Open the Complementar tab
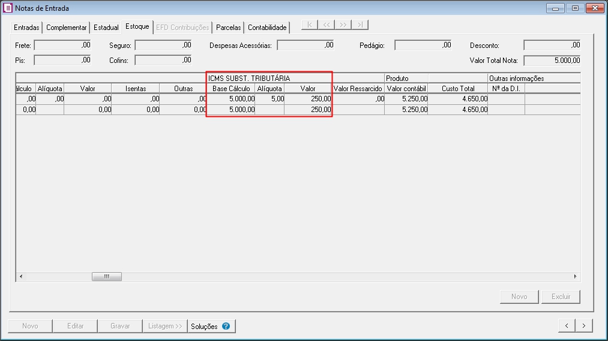 [x=67, y=28]
